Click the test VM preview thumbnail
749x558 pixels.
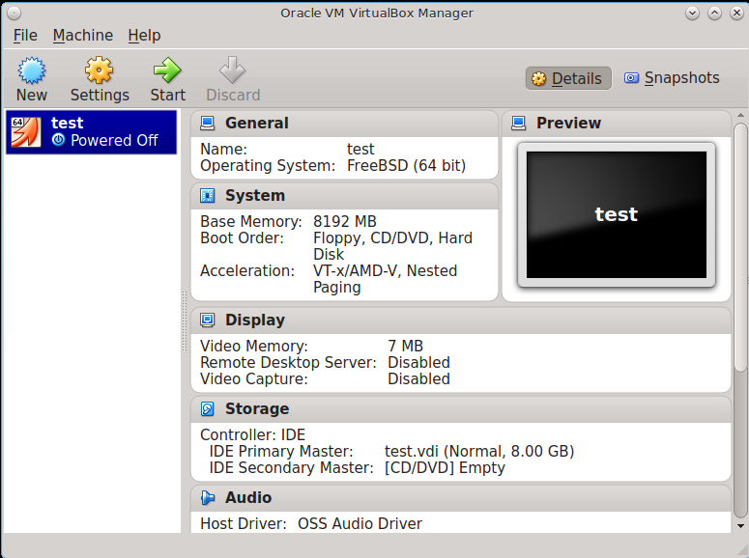[x=617, y=214]
